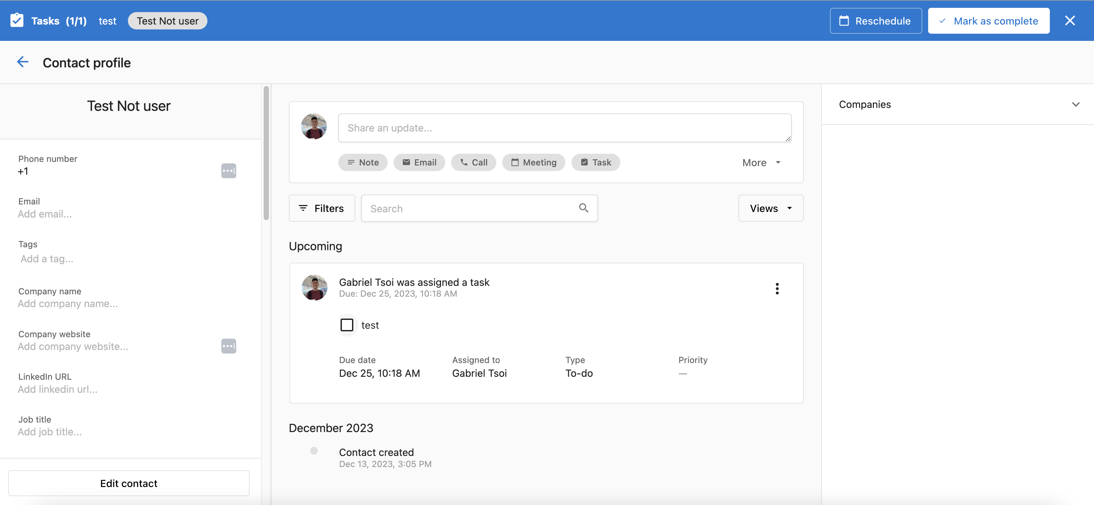This screenshot has width=1094, height=505.
Task: Open company website options menu
Action: 228,346
